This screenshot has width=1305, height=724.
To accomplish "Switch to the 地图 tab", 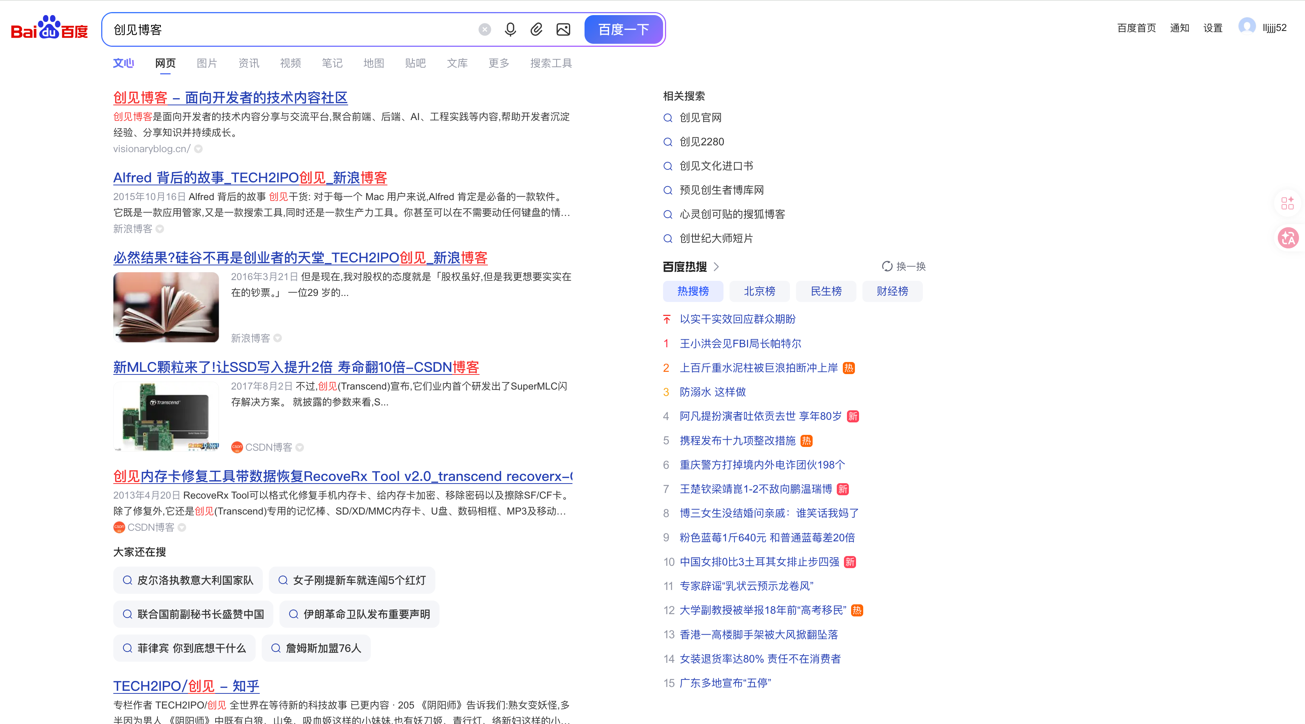I will coord(373,63).
